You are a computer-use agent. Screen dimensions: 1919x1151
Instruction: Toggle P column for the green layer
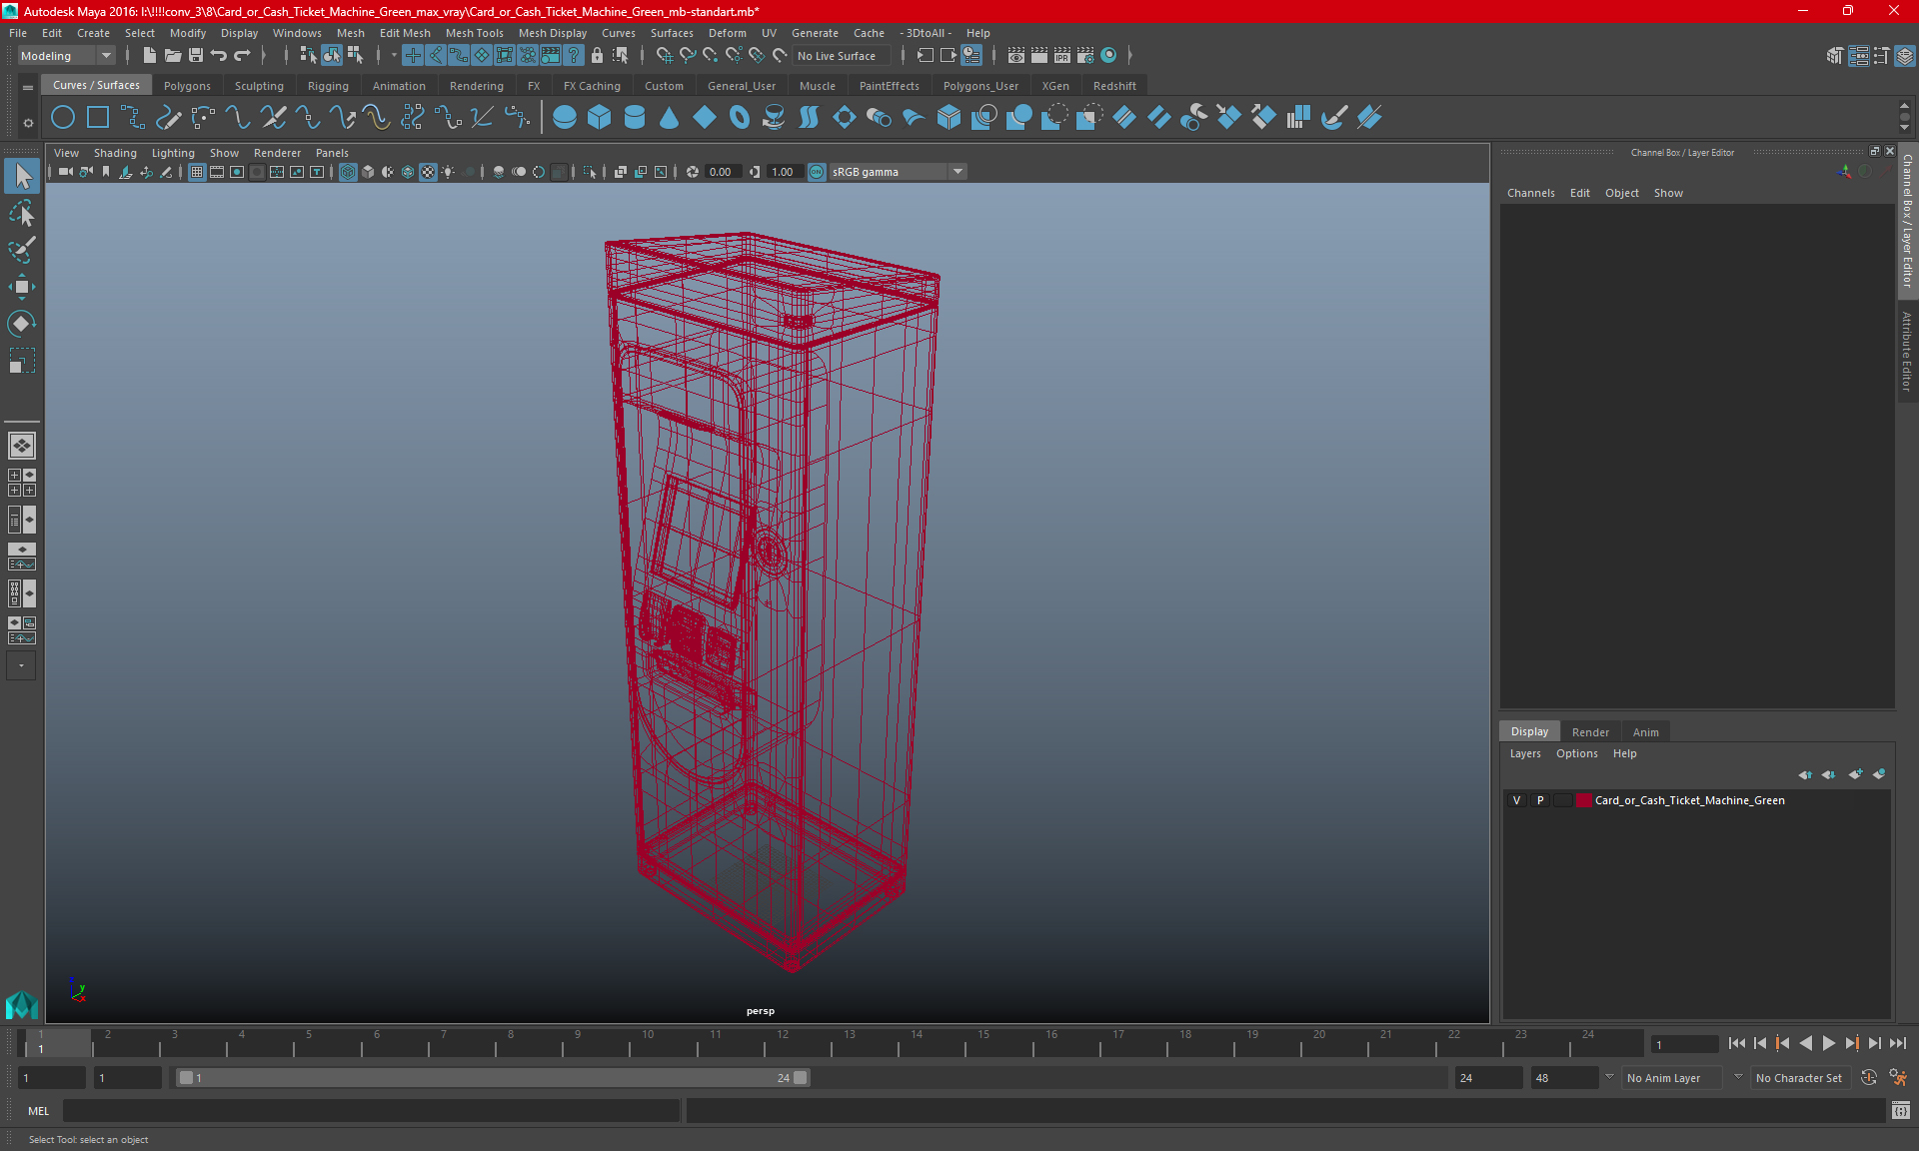point(1540,799)
